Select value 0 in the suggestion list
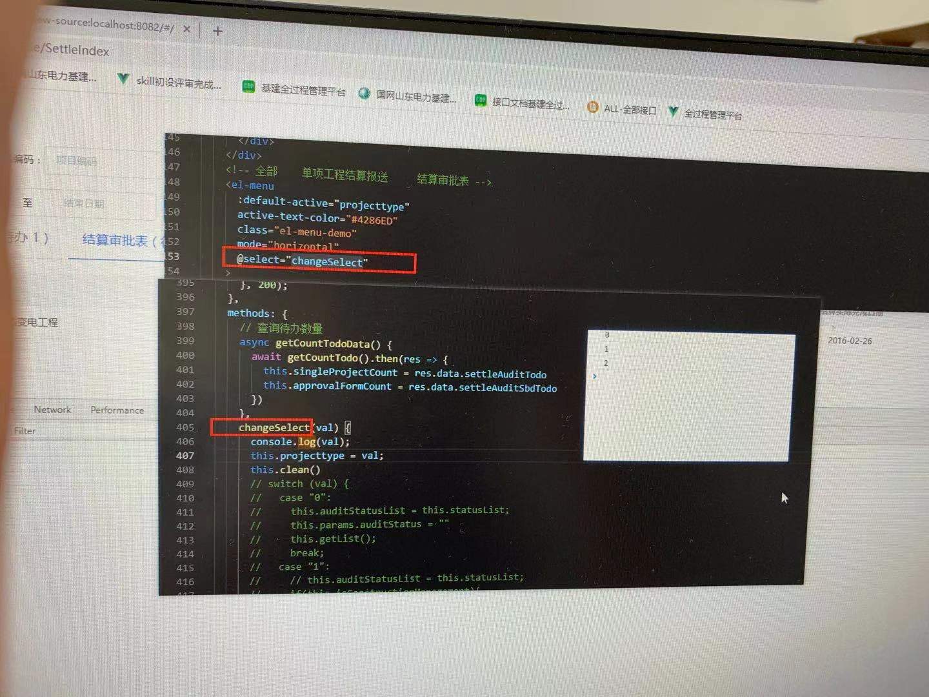Image resolution: width=929 pixels, height=697 pixels. tap(606, 335)
